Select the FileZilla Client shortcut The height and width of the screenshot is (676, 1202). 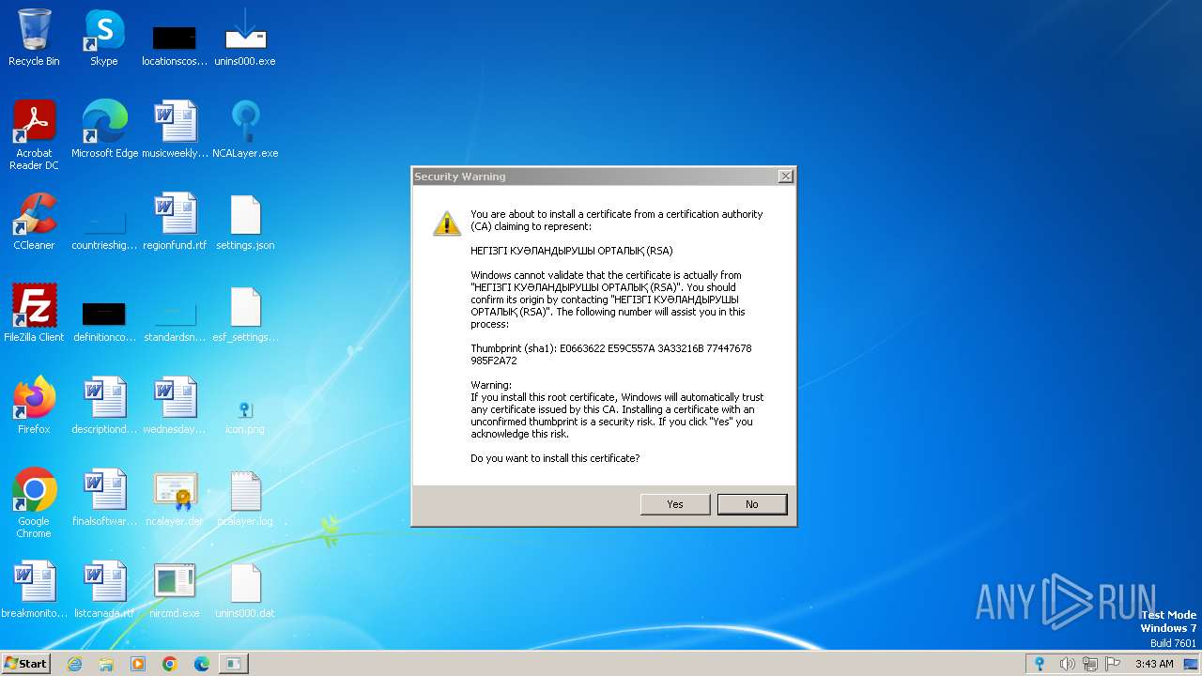(x=34, y=315)
